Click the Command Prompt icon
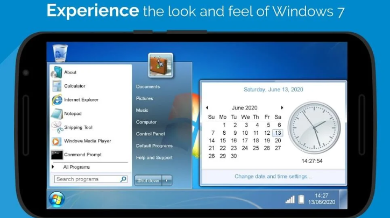Screen dimensions: 390x218 tap(56, 155)
